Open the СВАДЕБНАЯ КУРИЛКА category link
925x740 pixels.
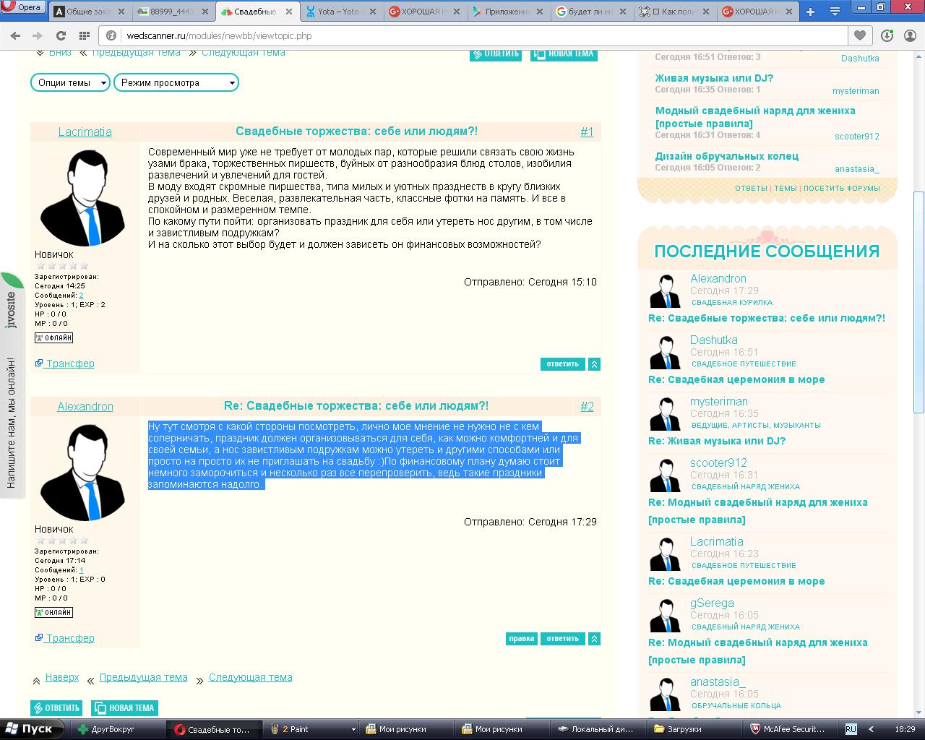pos(732,302)
